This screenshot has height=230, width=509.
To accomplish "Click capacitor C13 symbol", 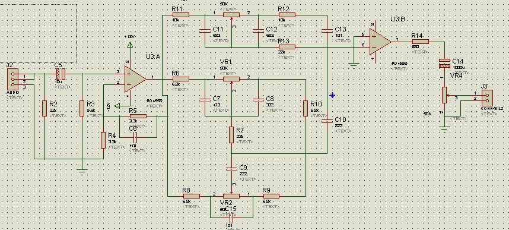I will [327, 30].
